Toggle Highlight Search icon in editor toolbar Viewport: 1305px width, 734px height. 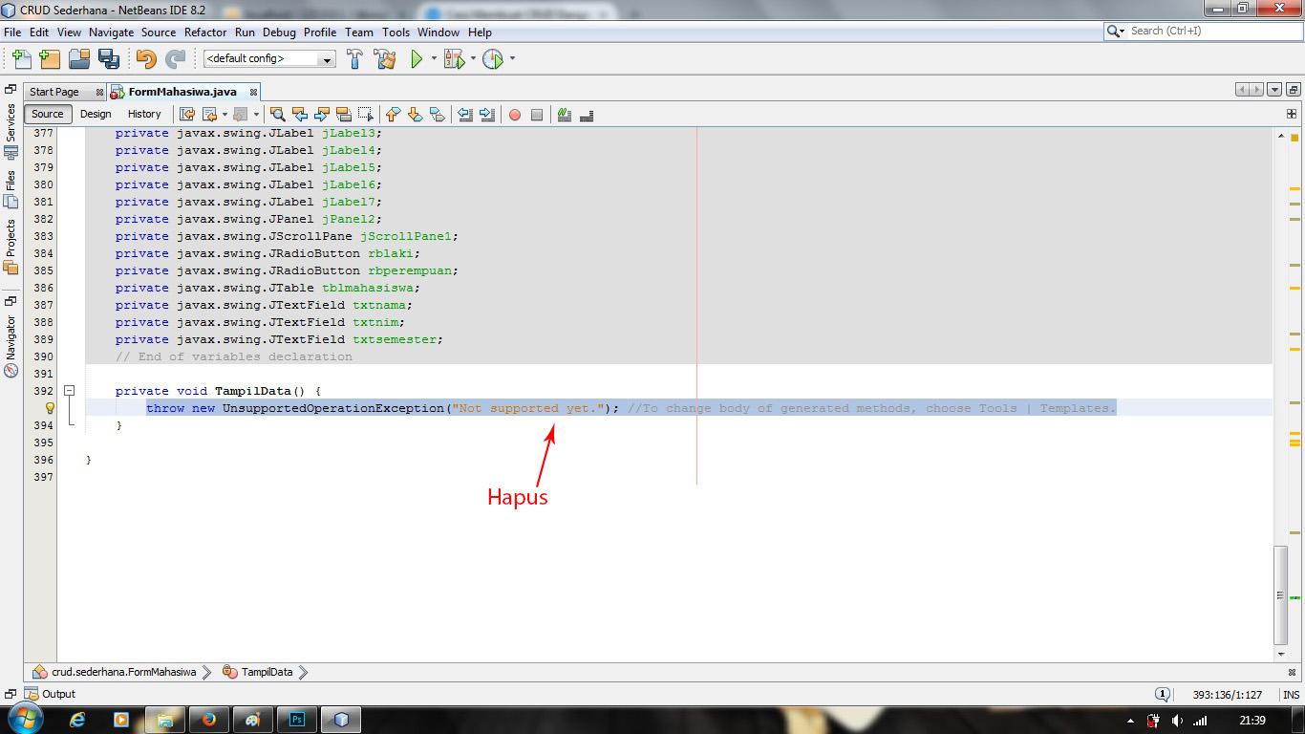click(344, 115)
